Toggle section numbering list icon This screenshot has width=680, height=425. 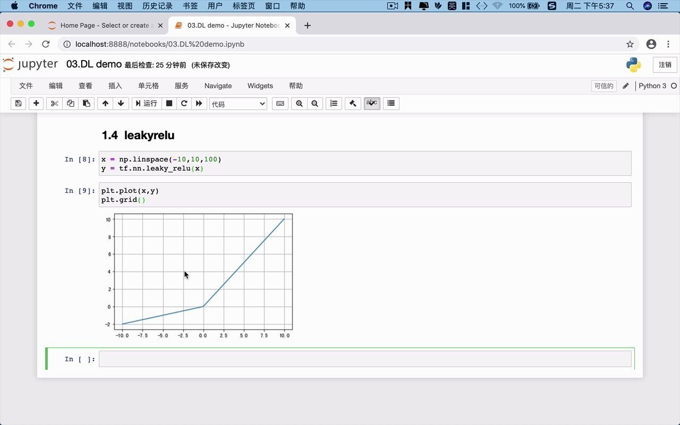pyautogui.click(x=334, y=104)
